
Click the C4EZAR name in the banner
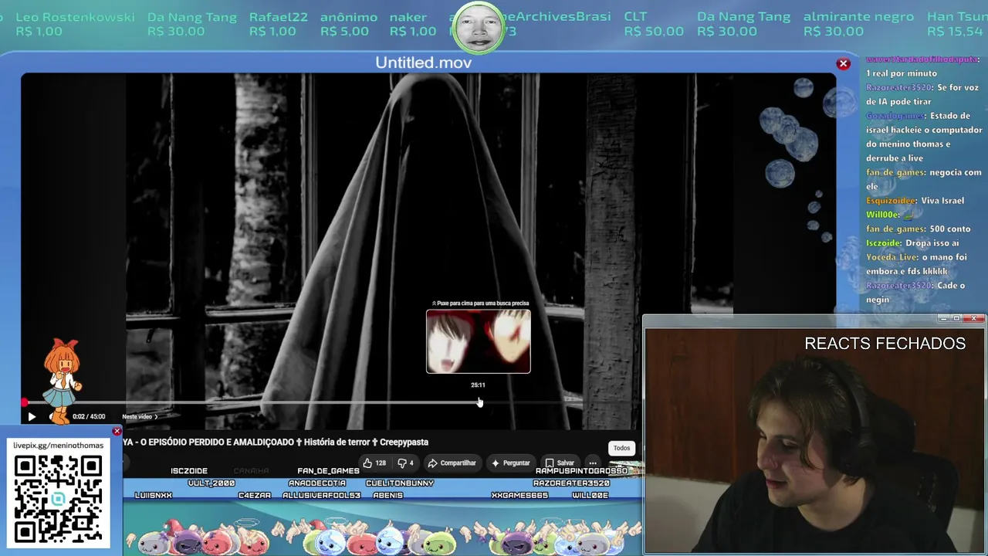pos(255,496)
